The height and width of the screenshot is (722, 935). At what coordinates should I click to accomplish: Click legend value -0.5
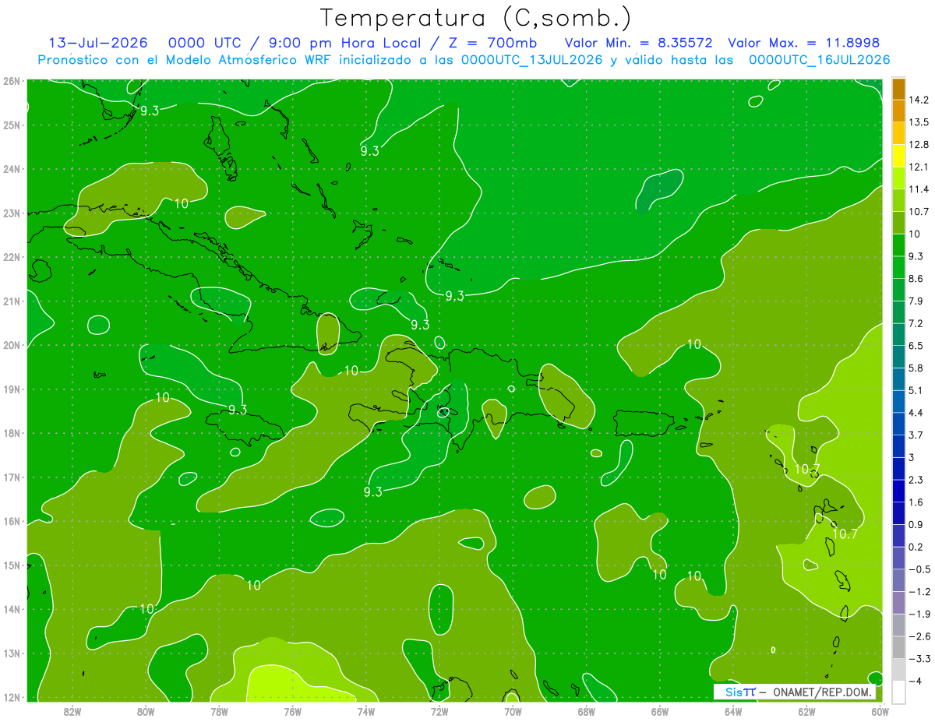919,569
